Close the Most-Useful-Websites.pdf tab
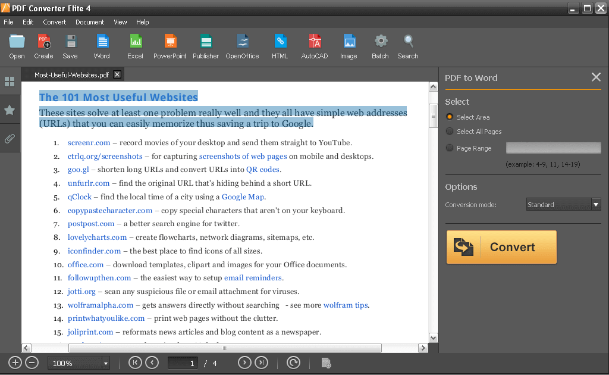This screenshot has height=375, width=609. 117,74
